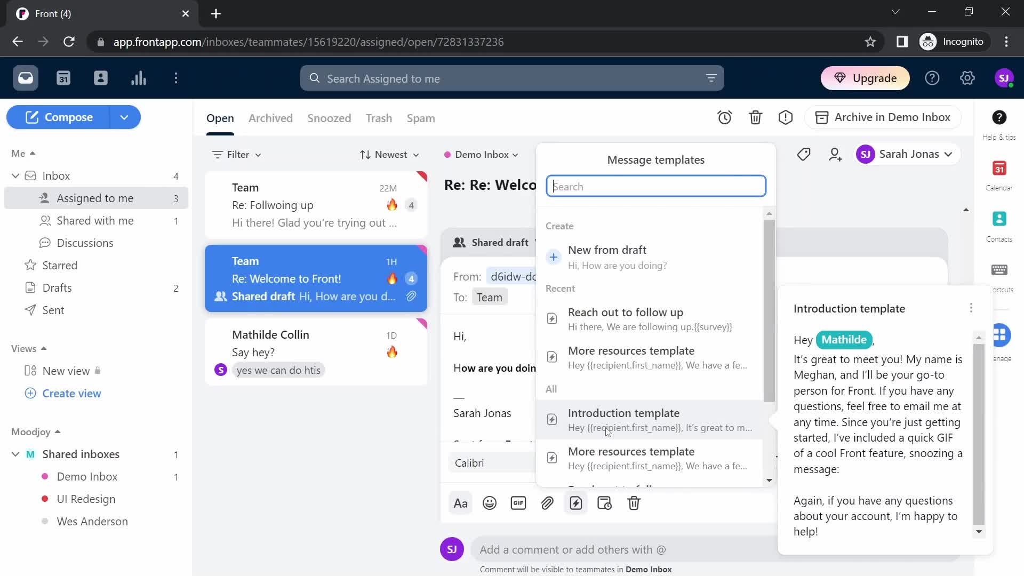Image resolution: width=1024 pixels, height=576 pixels.
Task: Open the Analytics bar chart icon
Action: pyautogui.click(x=139, y=78)
